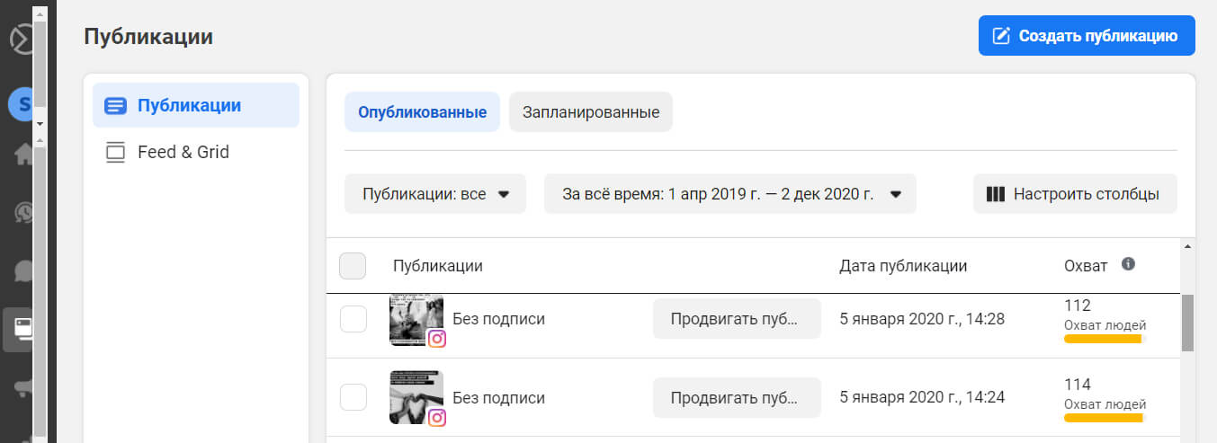Image resolution: width=1217 pixels, height=443 pixels.
Task: Click the sidebar overlay scrollbar down arrow
Action: (39, 122)
